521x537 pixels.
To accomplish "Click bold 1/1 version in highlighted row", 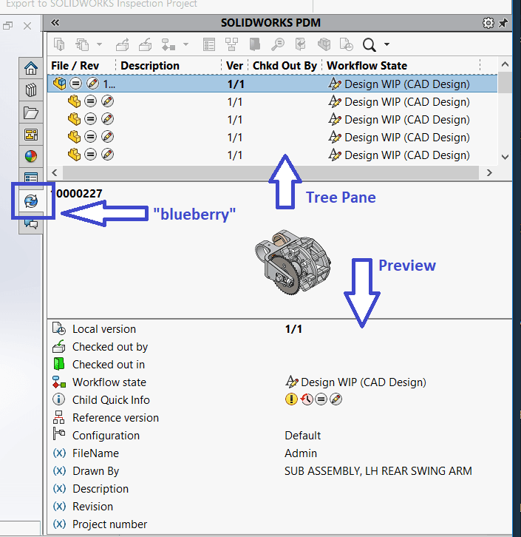I will tap(236, 84).
